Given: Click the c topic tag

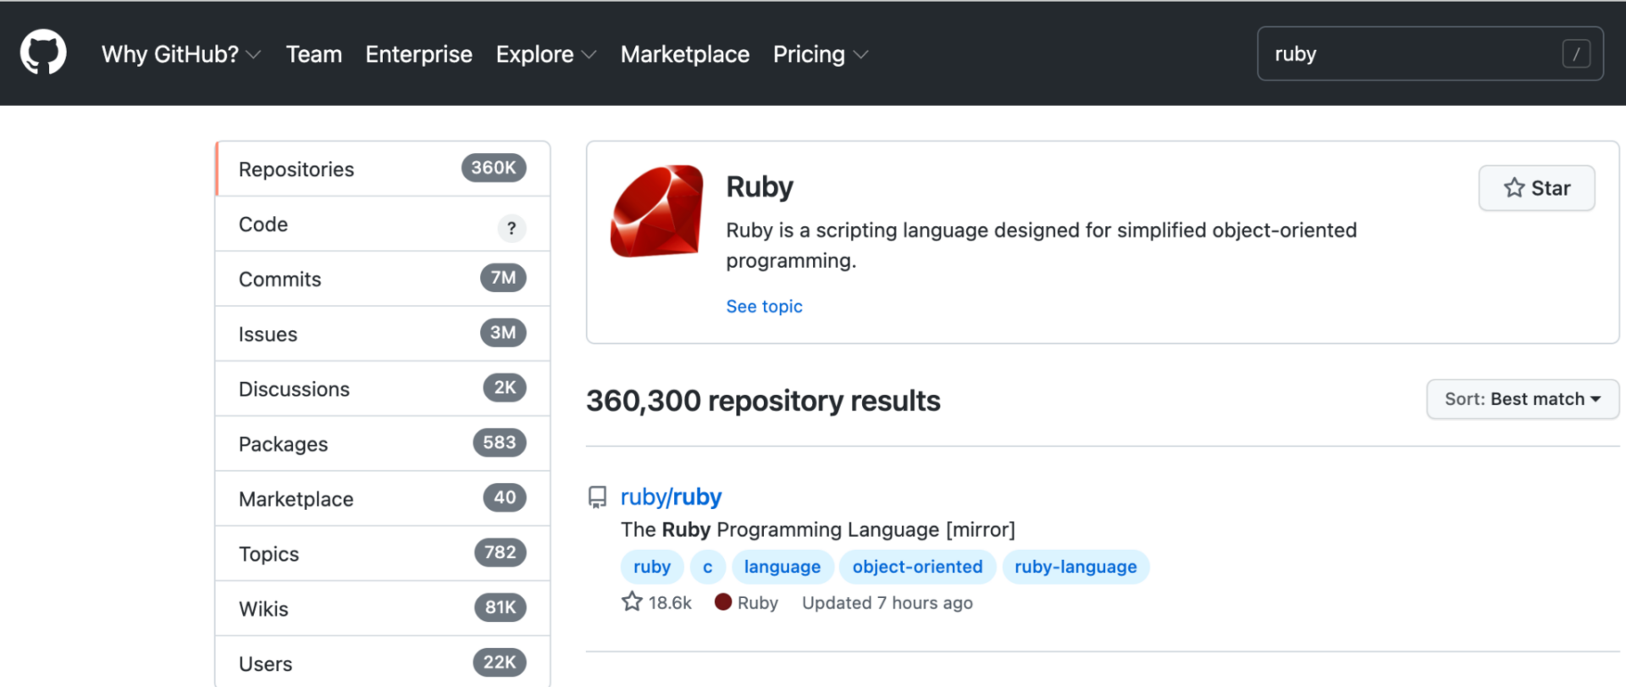Looking at the screenshot, I should [x=708, y=567].
